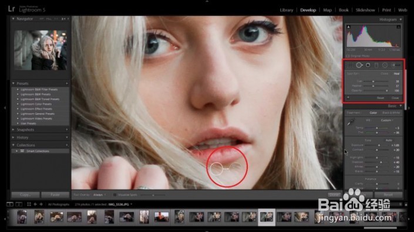
Task: Toggle highlight clipping indicator in histogram
Action: click(398, 27)
